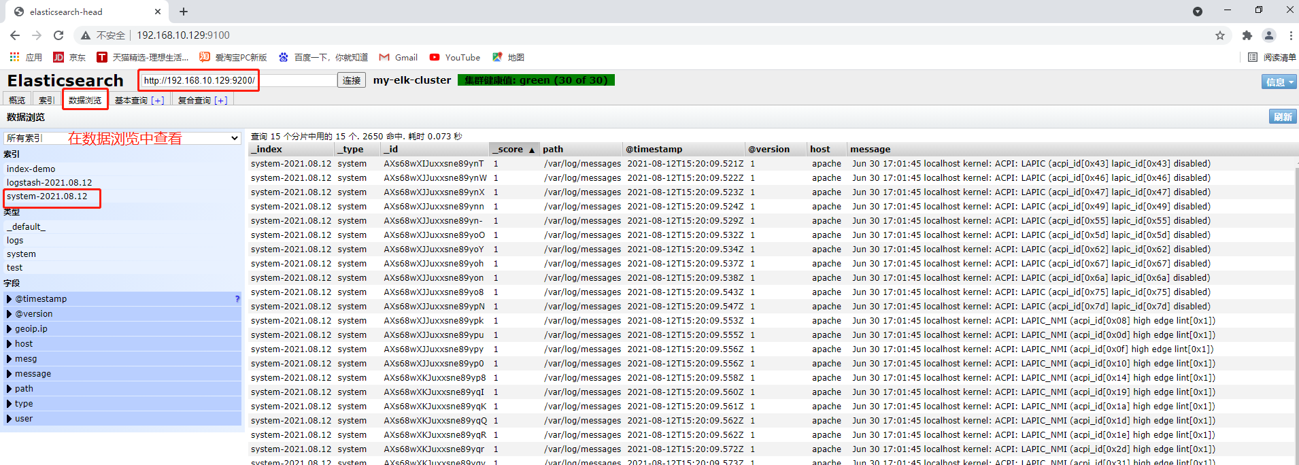
Task: Sort by path column header
Action: point(581,149)
